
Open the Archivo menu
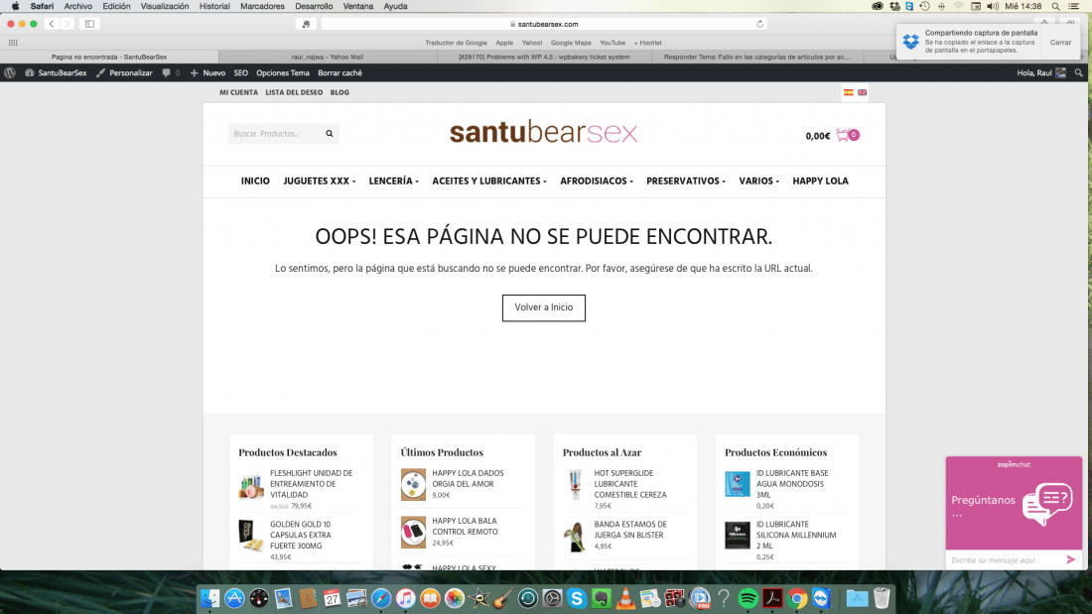78,6
